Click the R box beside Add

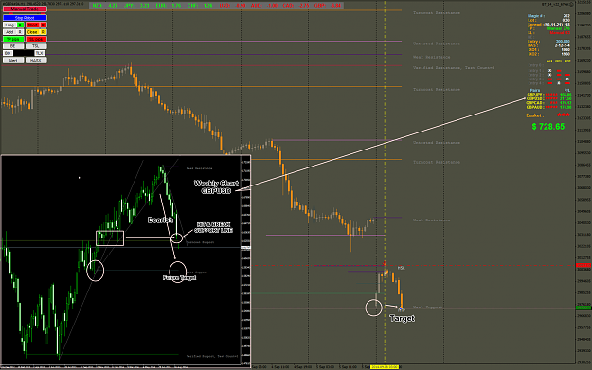(20, 32)
